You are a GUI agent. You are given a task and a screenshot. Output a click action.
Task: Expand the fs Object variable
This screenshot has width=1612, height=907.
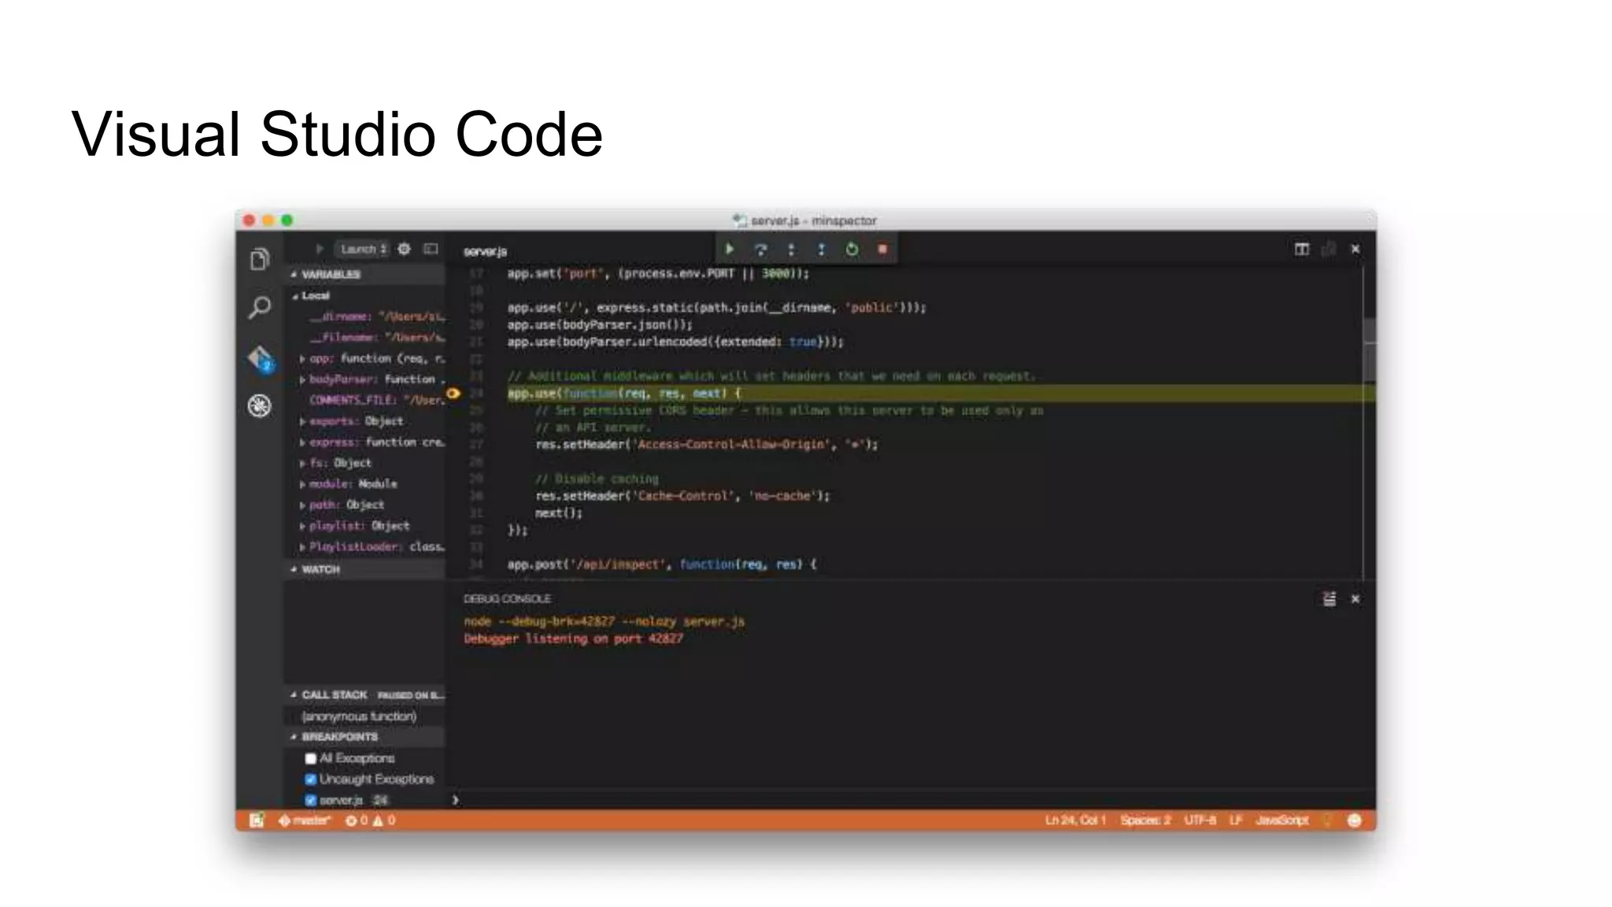pyautogui.click(x=302, y=463)
